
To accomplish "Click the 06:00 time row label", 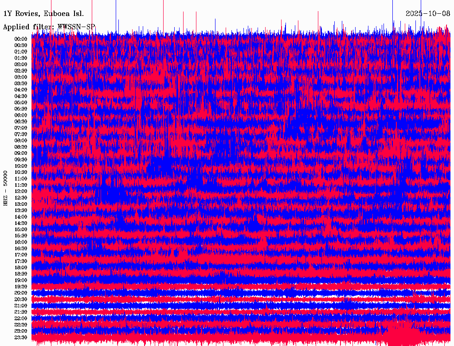I will click(x=21, y=115).
